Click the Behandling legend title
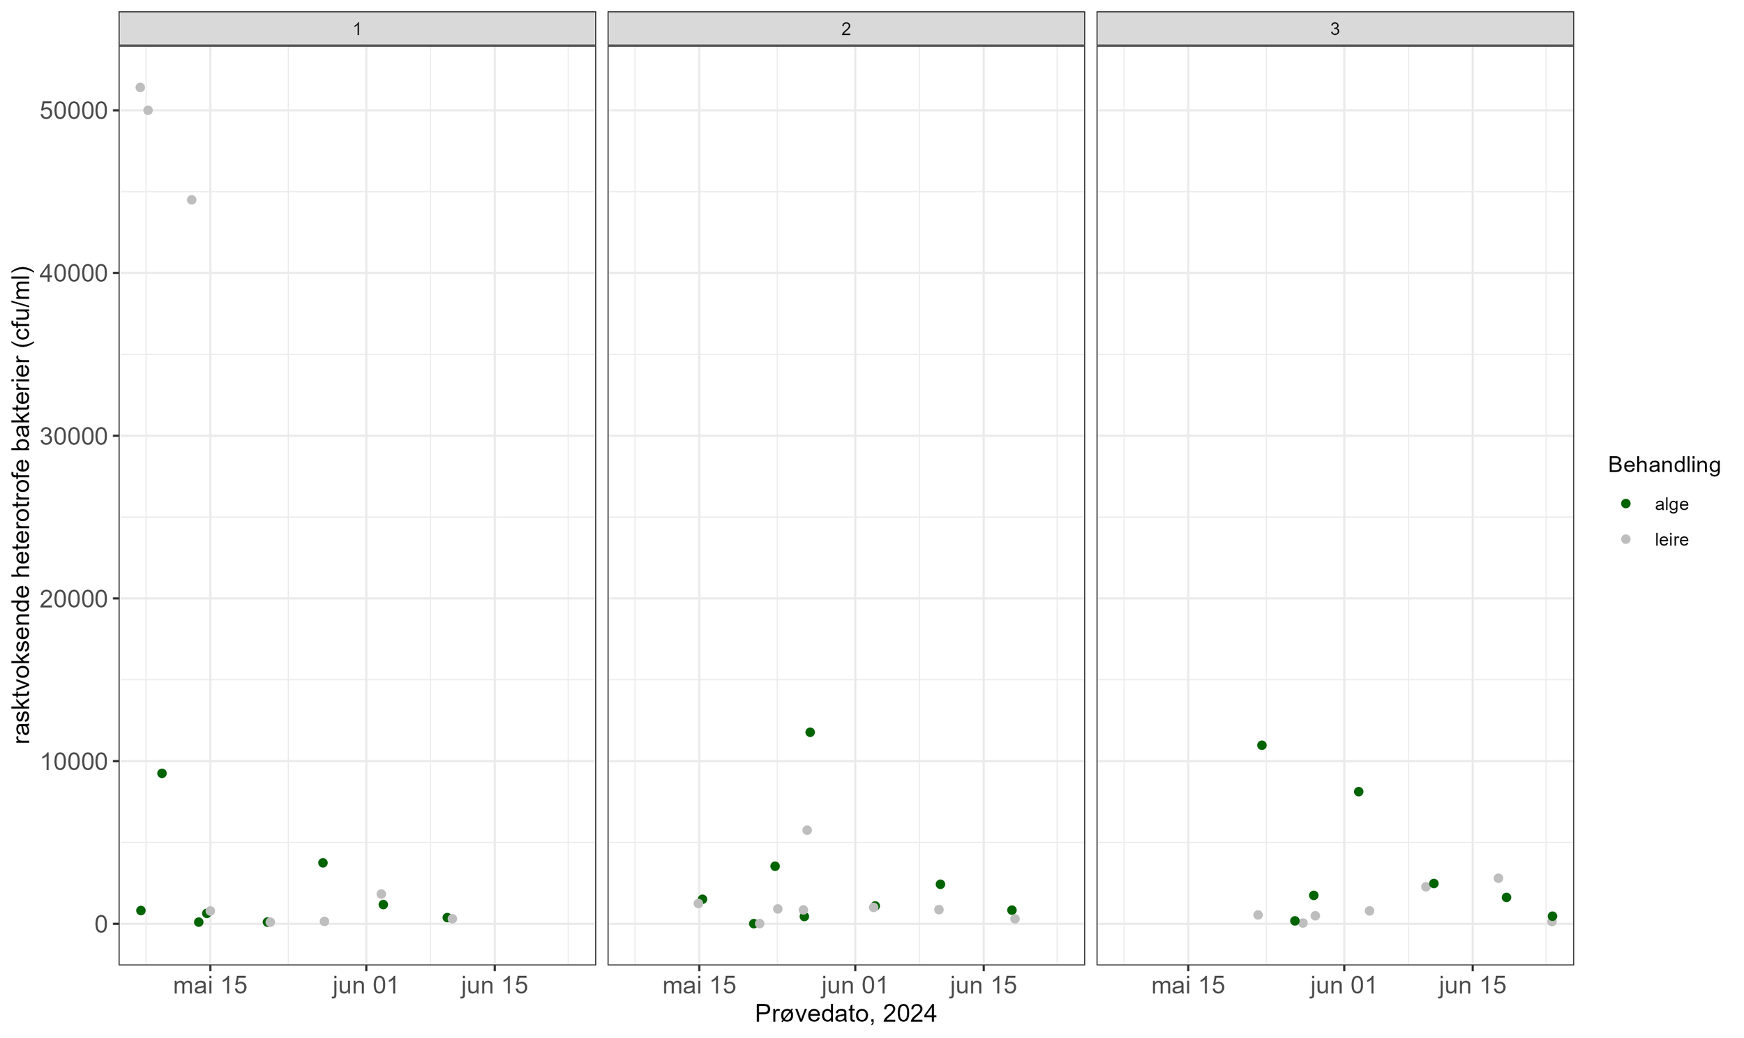 click(1664, 465)
